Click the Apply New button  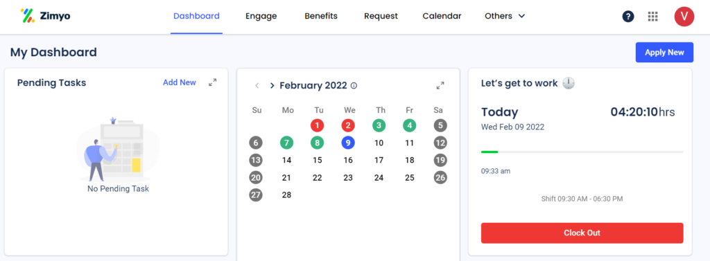click(x=664, y=53)
